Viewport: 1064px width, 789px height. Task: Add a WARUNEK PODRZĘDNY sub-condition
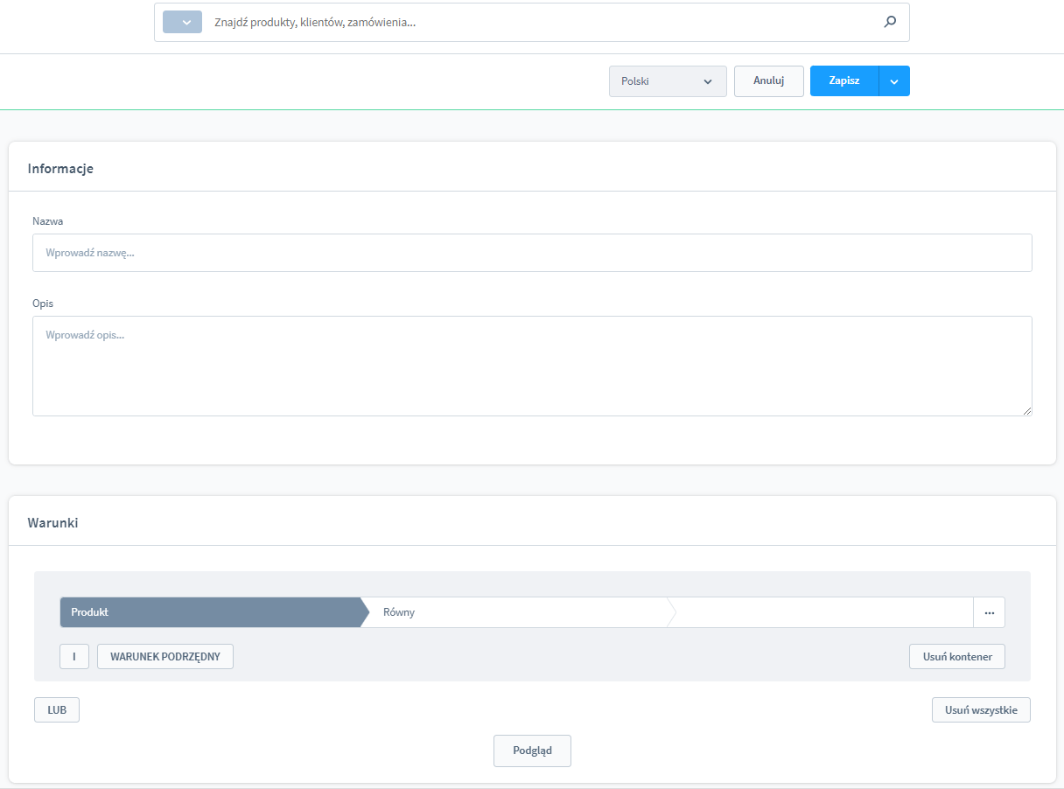pyautogui.click(x=164, y=657)
